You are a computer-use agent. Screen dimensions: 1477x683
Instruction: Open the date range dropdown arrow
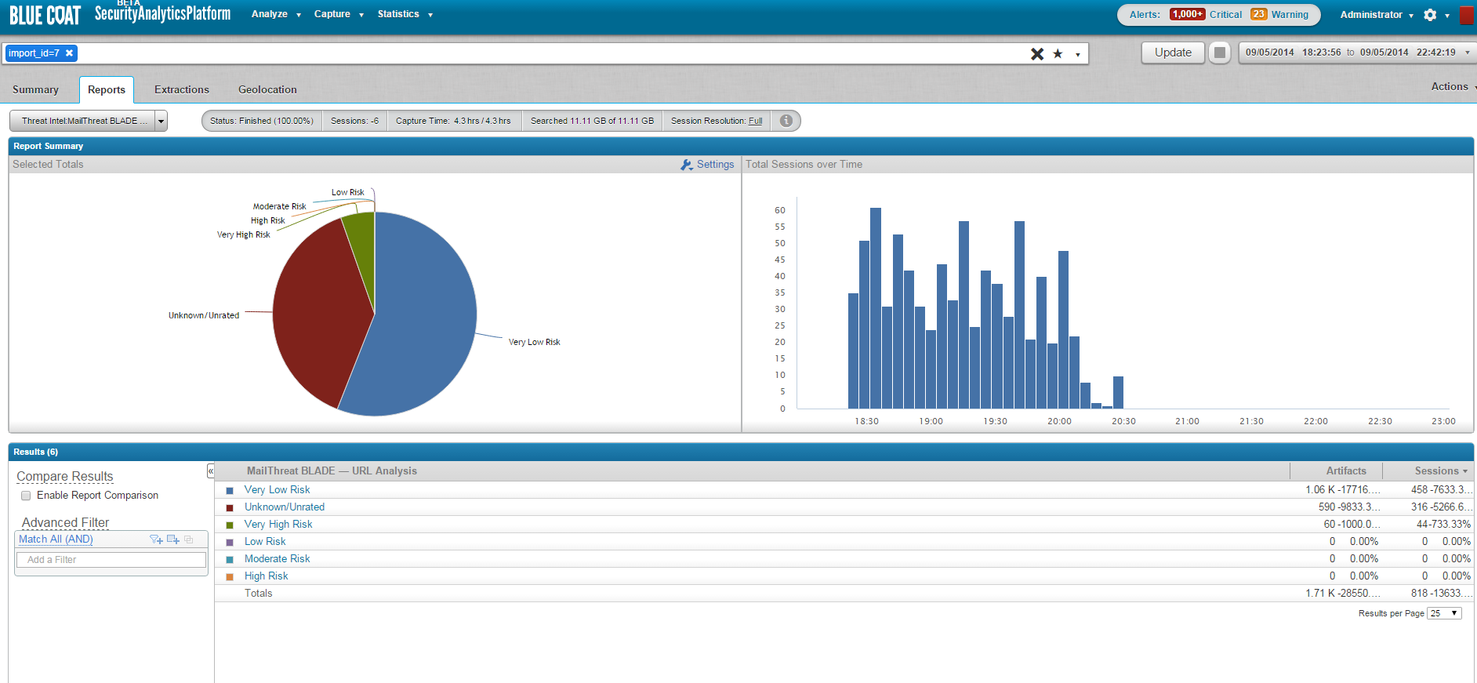[1468, 53]
